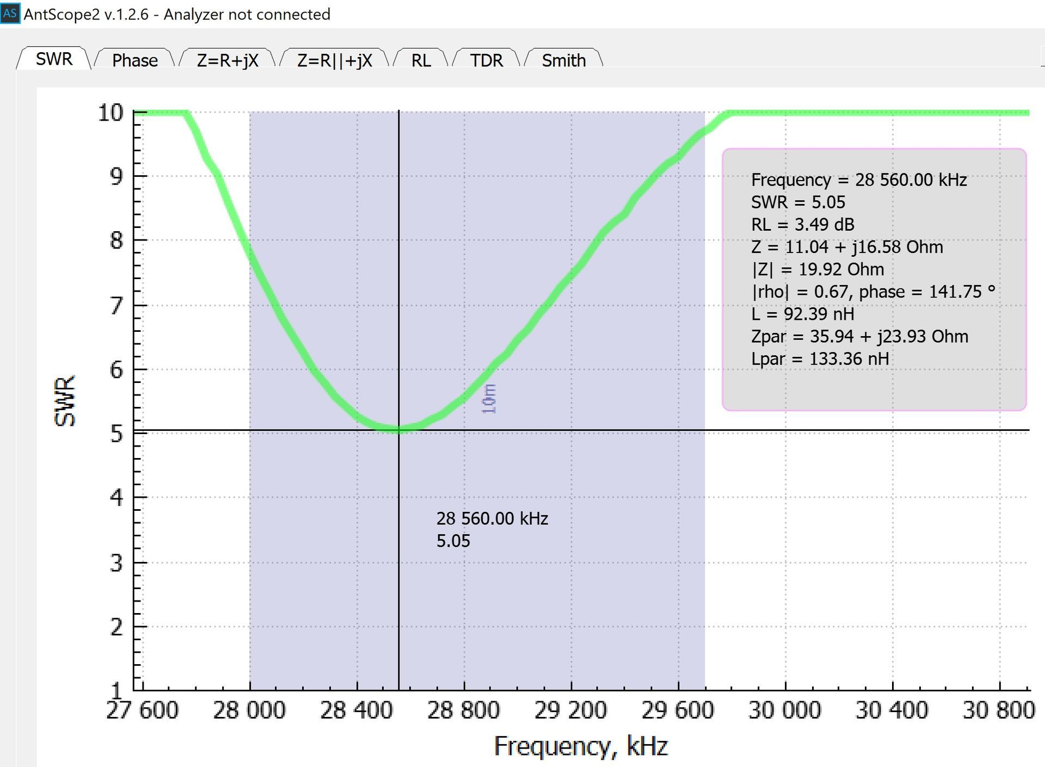This screenshot has height=767, width=1045.
Task: Select the SWR tab
Action: pos(54,59)
